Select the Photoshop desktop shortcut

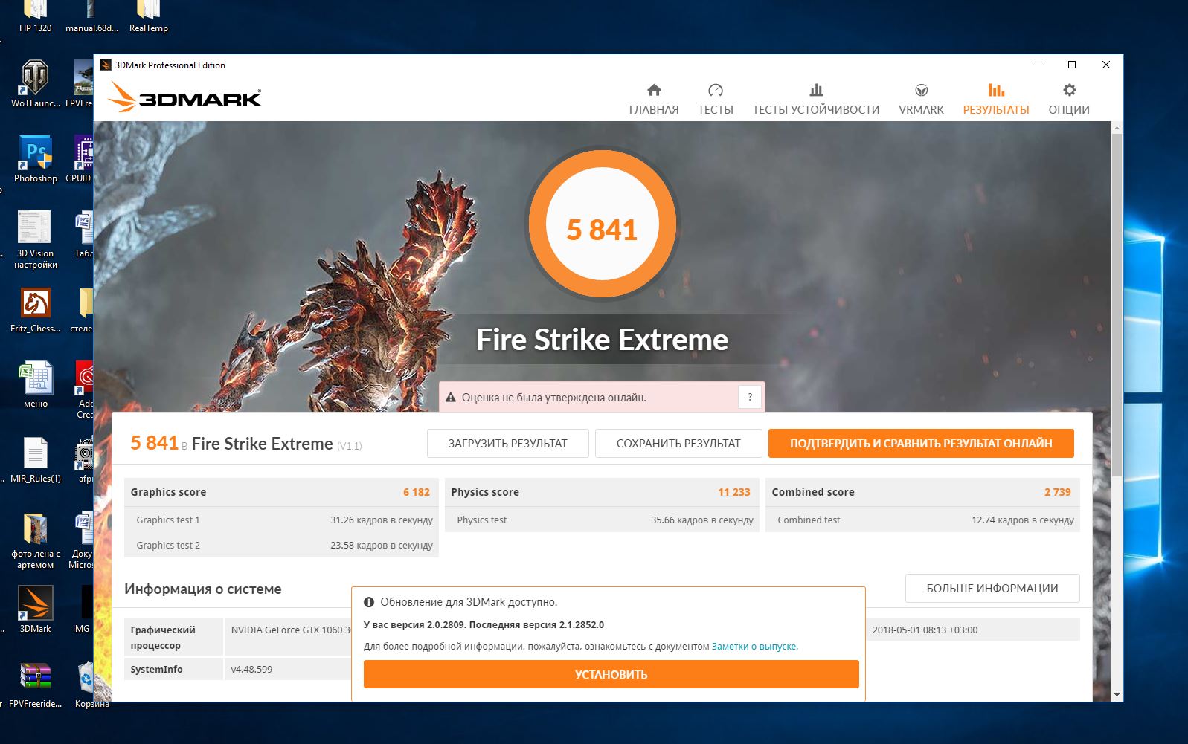pos(35,158)
